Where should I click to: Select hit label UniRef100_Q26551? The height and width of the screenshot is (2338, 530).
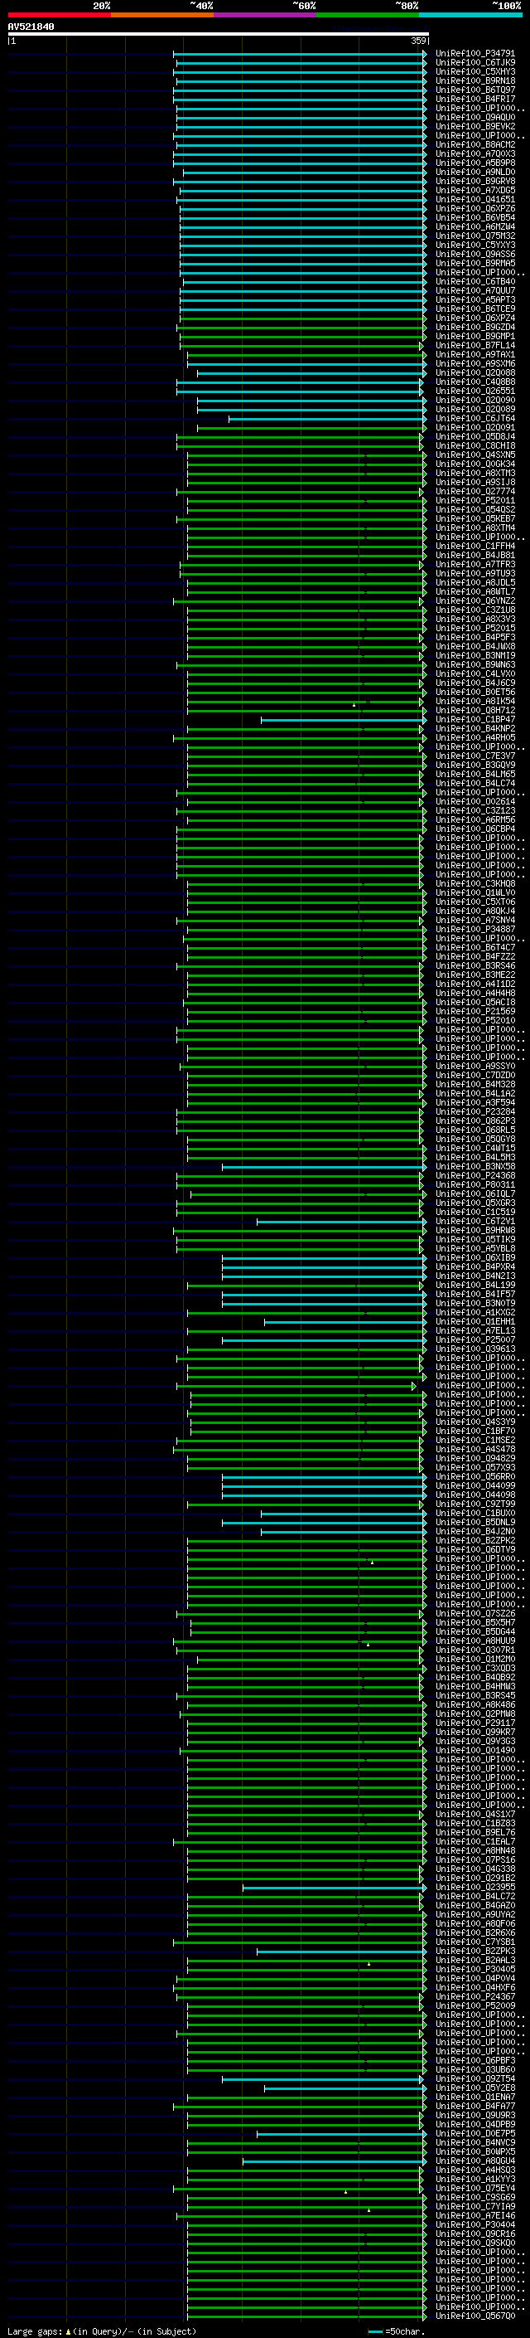pyautogui.click(x=475, y=391)
